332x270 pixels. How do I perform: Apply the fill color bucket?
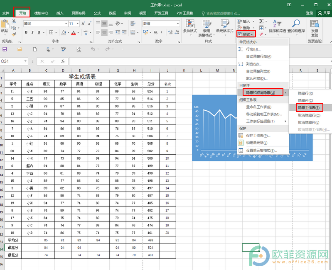pyautogui.click(x=64, y=32)
